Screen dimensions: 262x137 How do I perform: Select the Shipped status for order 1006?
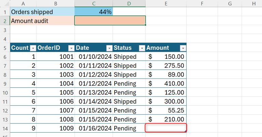point(129,101)
